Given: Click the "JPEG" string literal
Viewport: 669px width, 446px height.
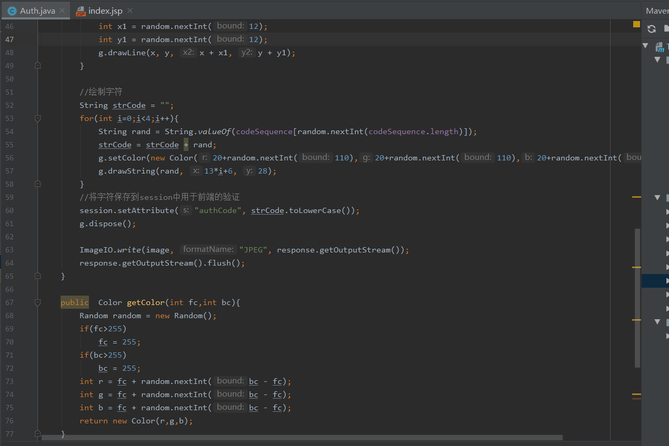Looking at the screenshot, I should pos(254,250).
